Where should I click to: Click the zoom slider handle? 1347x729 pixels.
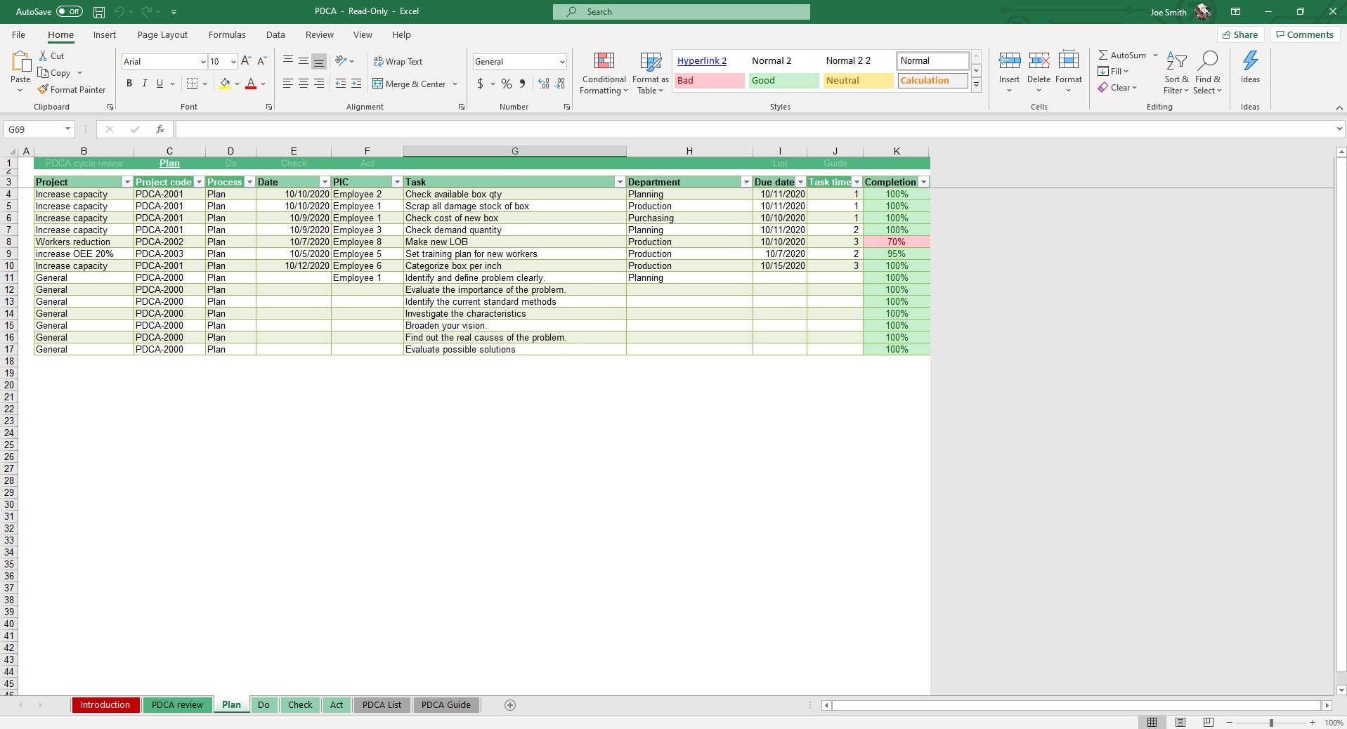pyautogui.click(x=1271, y=723)
